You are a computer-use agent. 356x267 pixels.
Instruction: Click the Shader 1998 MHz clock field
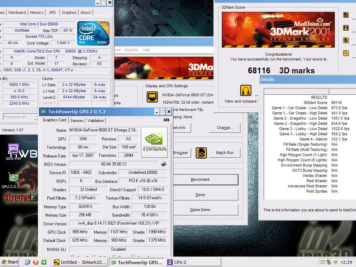click(157, 232)
